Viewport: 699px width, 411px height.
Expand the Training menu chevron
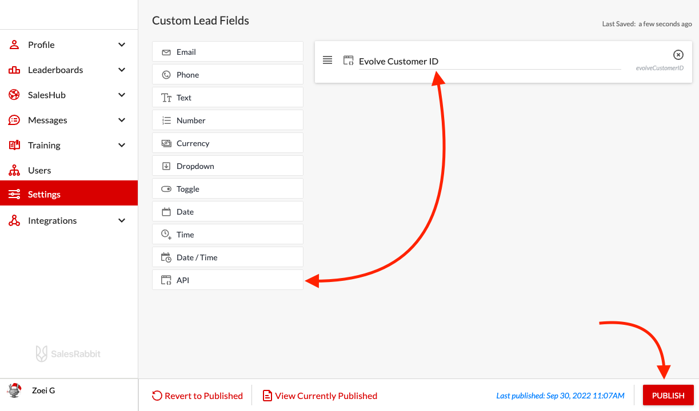pyautogui.click(x=122, y=145)
